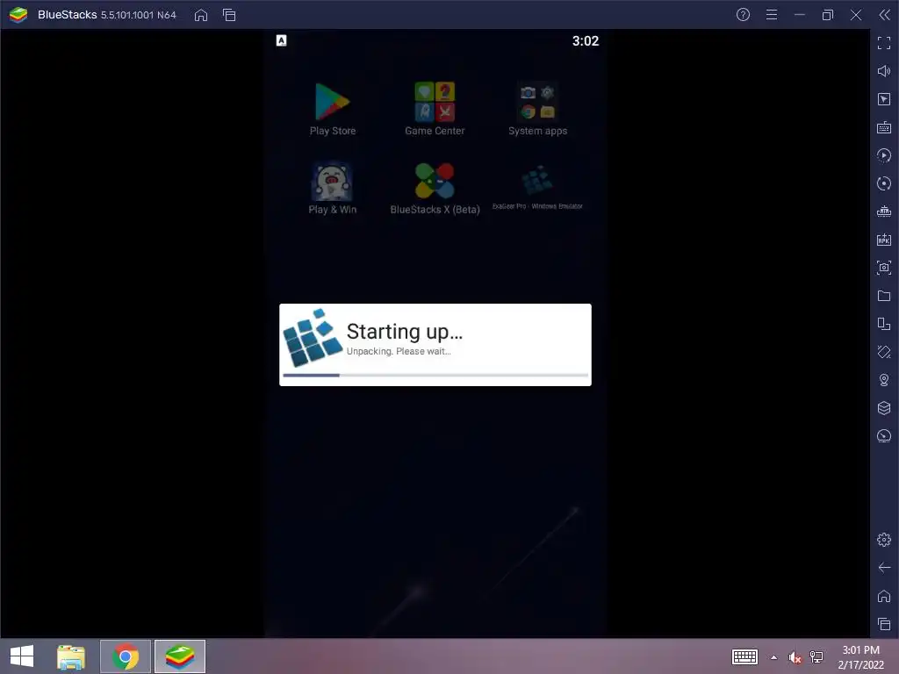The width and height of the screenshot is (899, 674).
Task: Open the BlueStacks hamburger menu
Action: tap(772, 15)
